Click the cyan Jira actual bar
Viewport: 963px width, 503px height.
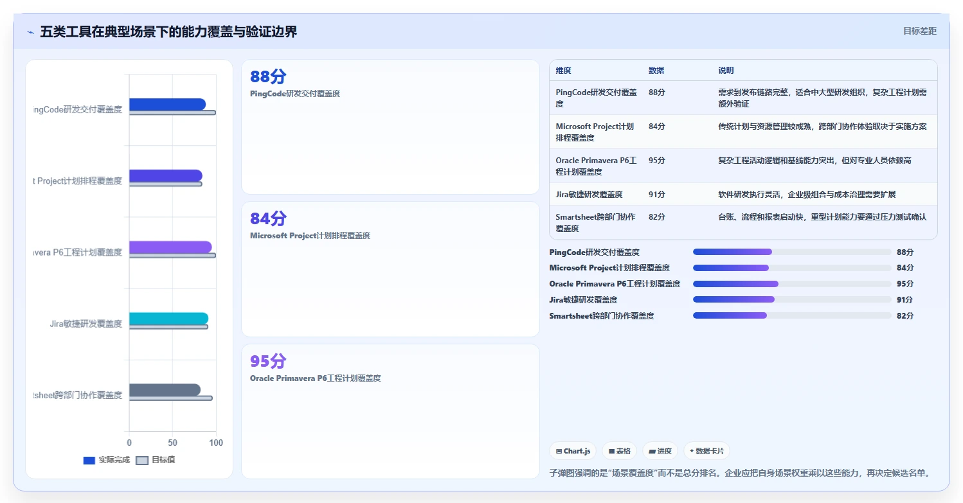pos(168,318)
